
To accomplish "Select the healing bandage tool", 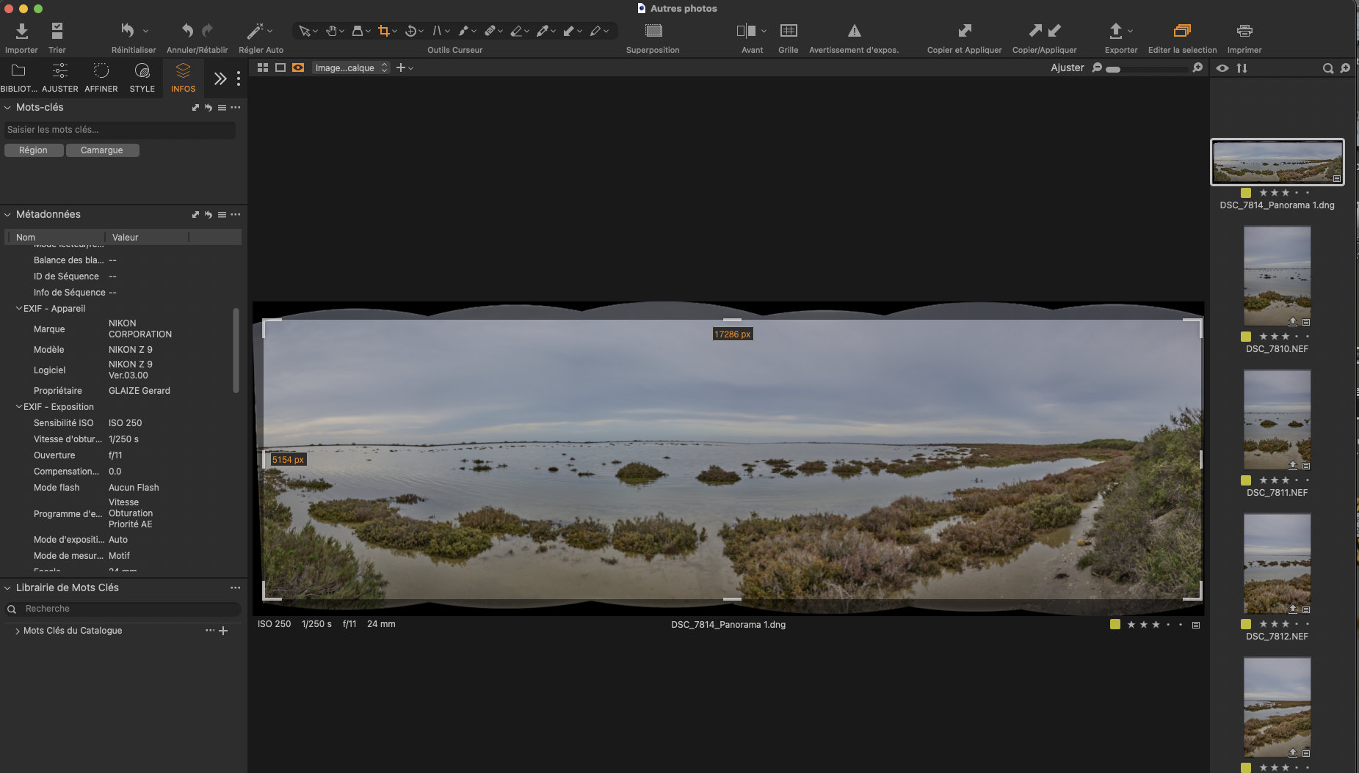I will (x=490, y=31).
